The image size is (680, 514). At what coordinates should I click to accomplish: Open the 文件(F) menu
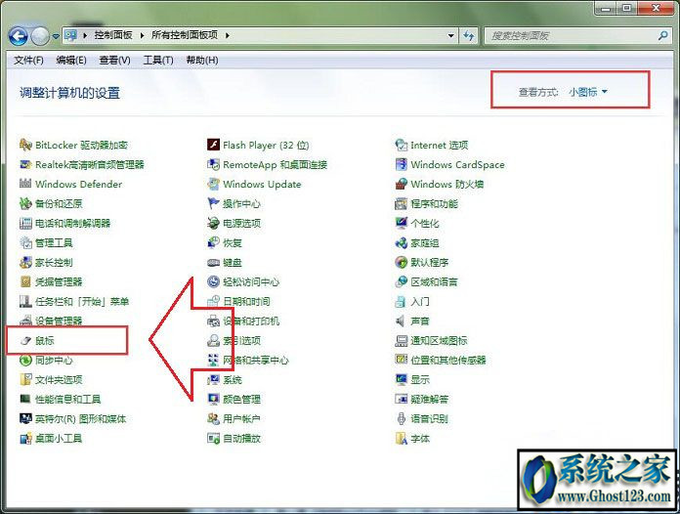28,61
